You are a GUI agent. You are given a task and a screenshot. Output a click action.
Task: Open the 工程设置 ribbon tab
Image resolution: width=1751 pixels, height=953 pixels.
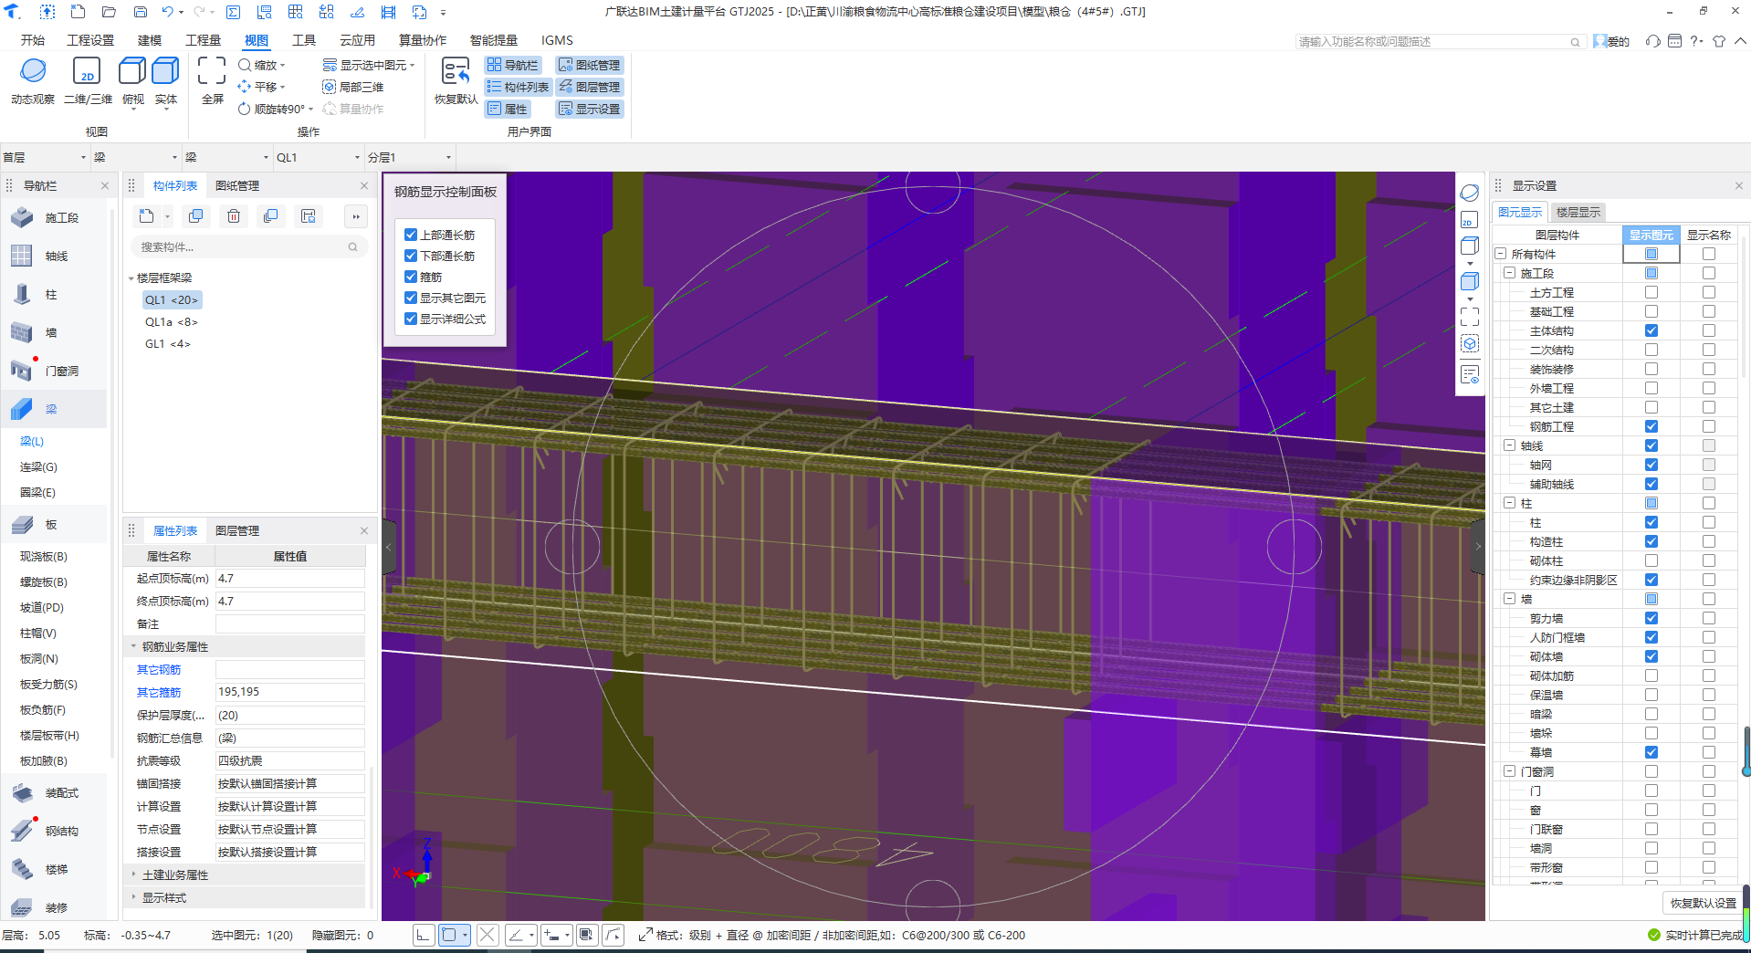(90, 40)
